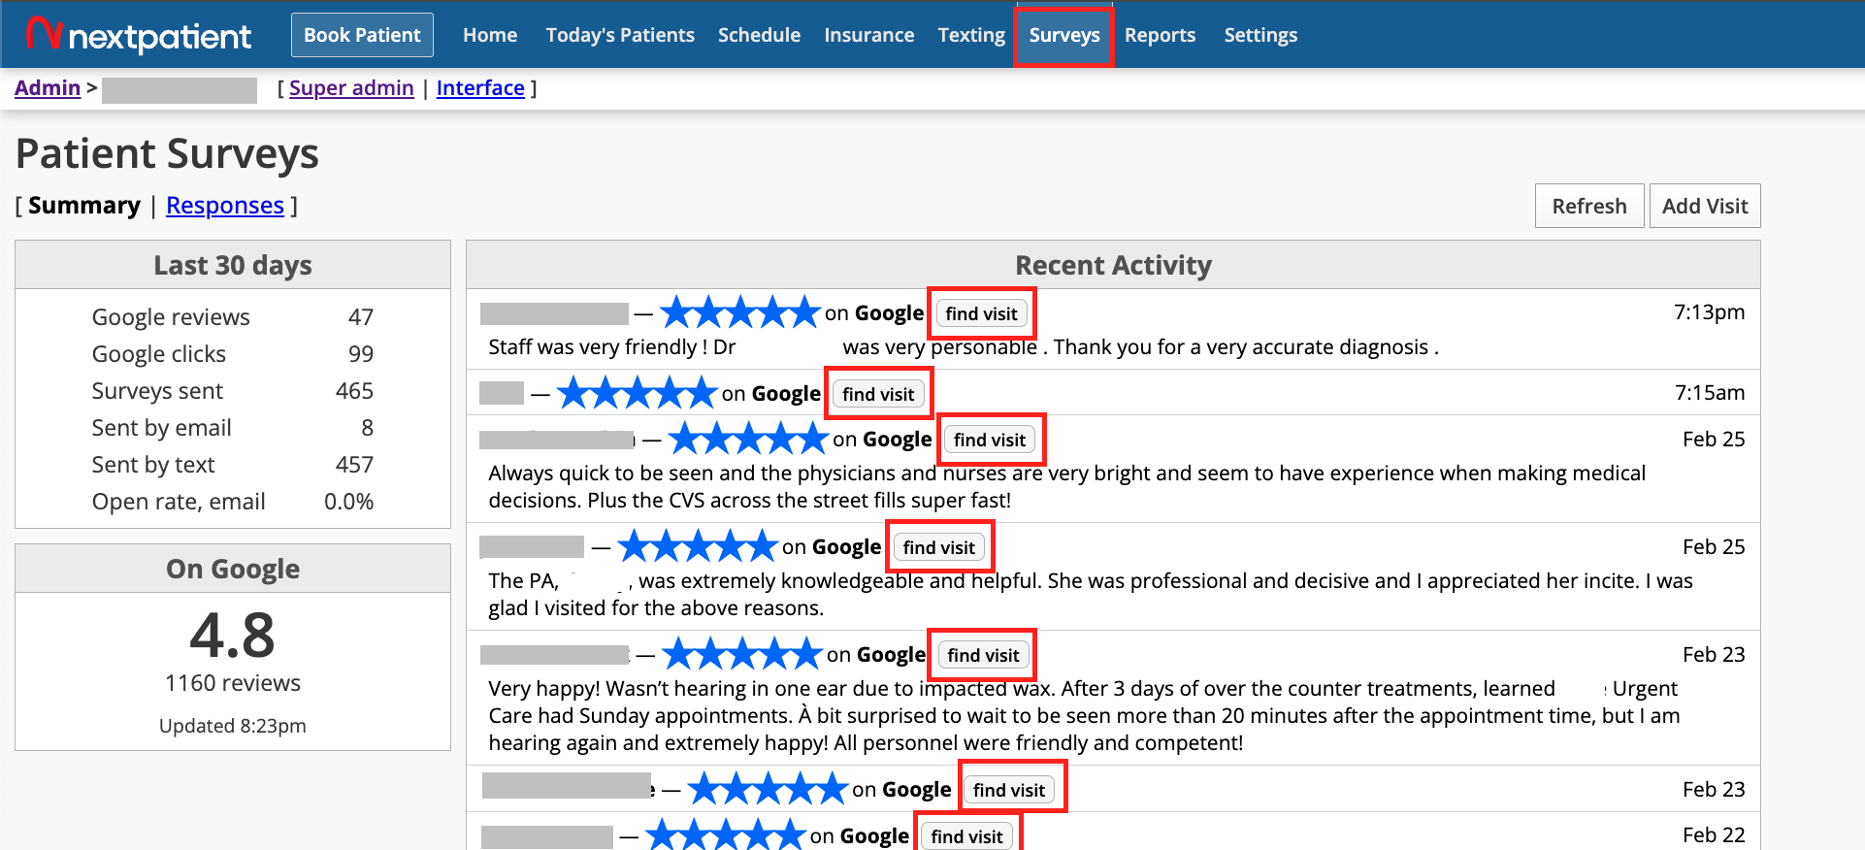Find visit for the impacted wax review
This screenshot has width=1865, height=850.
tap(983, 655)
